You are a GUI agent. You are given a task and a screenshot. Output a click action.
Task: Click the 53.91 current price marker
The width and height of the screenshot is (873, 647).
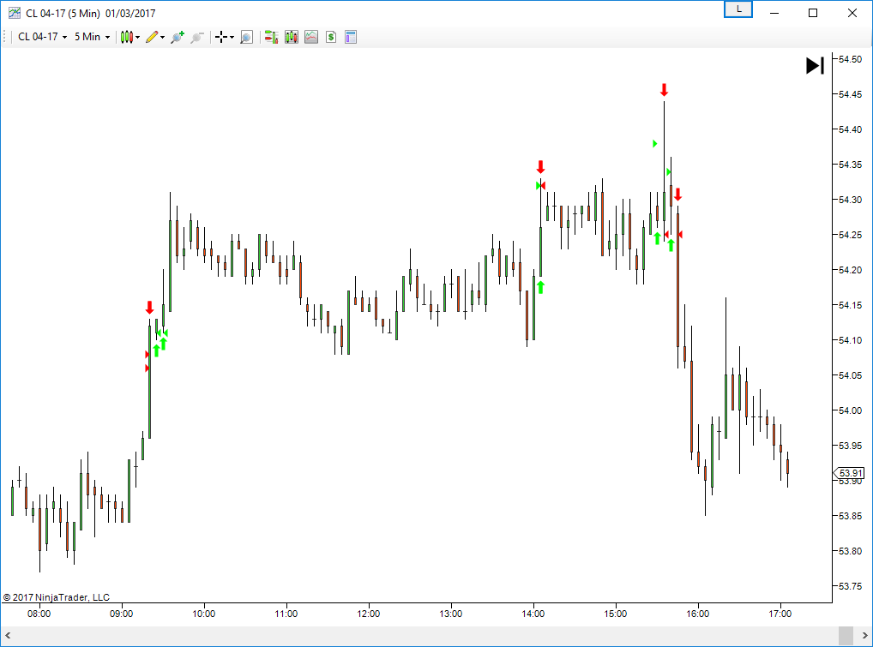849,473
